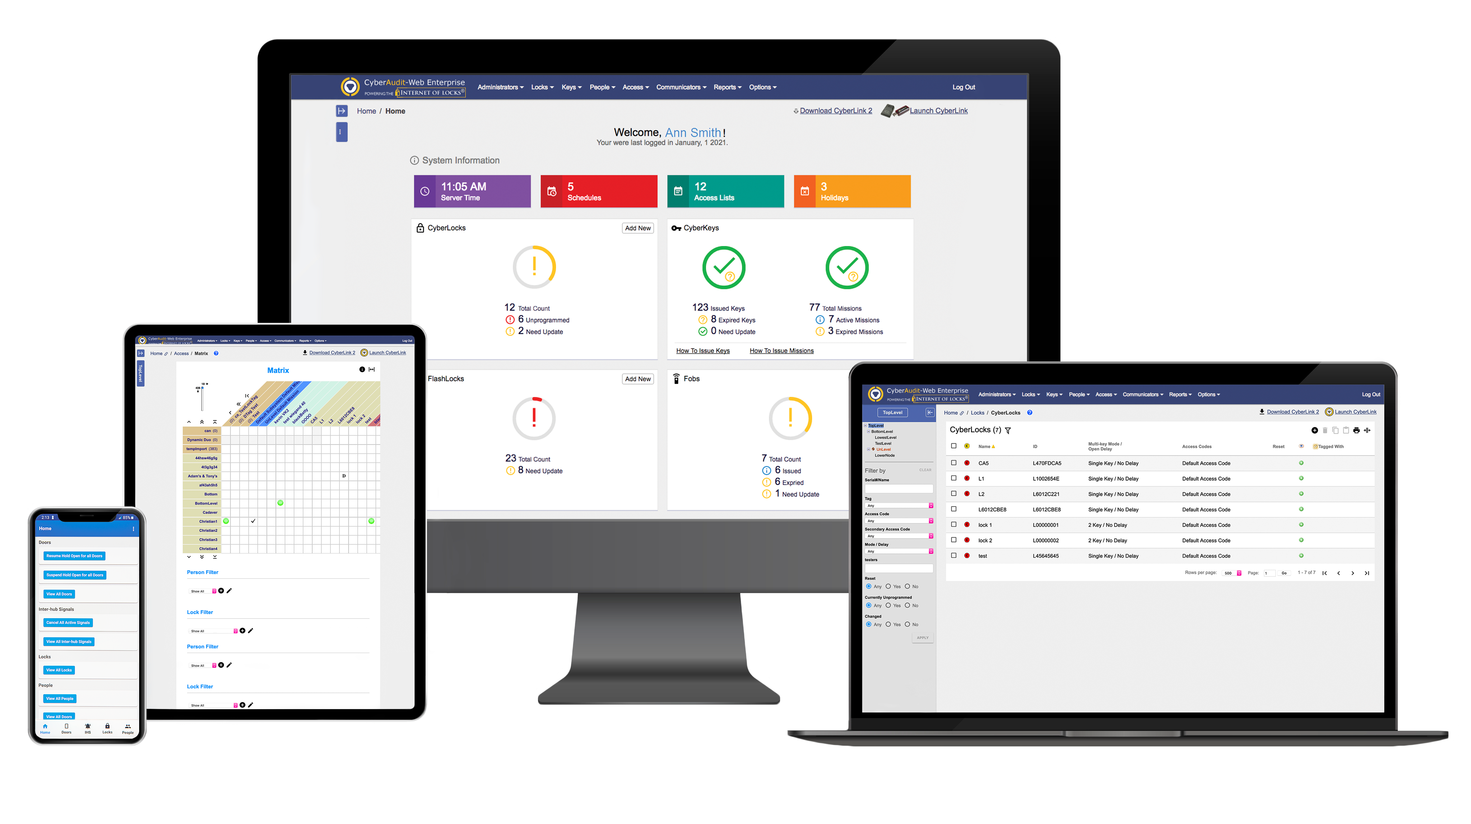Image resolution: width=1471 pixels, height=824 pixels.
Task: Click the Log Out button
Action: 965,87
